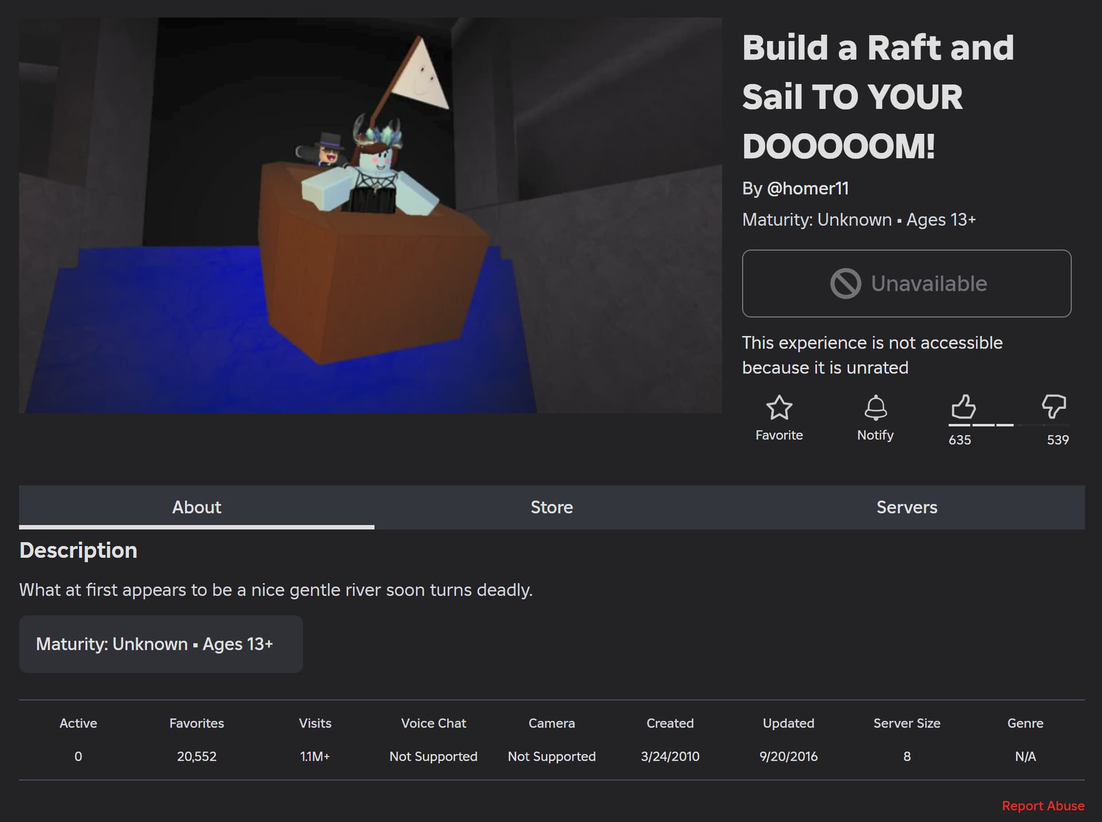Screen dimensions: 1102x822
Task: Click the 20,552 Favorites stat value
Action: pyautogui.click(x=196, y=757)
